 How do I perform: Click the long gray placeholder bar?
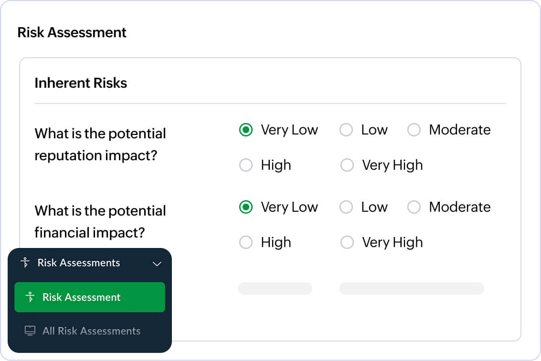(x=411, y=288)
